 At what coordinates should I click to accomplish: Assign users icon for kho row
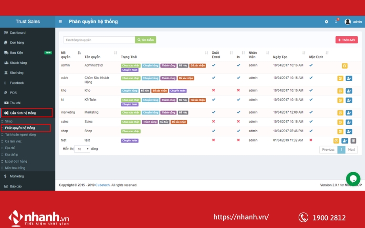(349, 91)
